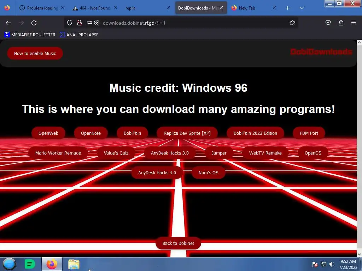Download OpenWeb
This screenshot has width=362, height=271.
[48, 133]
